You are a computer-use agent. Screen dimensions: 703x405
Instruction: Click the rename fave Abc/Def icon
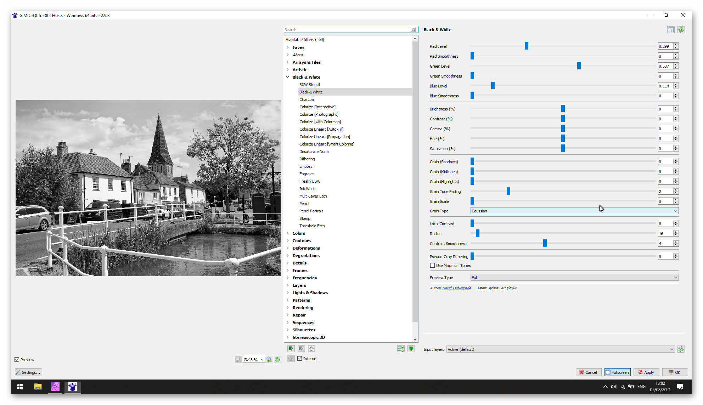(x=311, y=349)
